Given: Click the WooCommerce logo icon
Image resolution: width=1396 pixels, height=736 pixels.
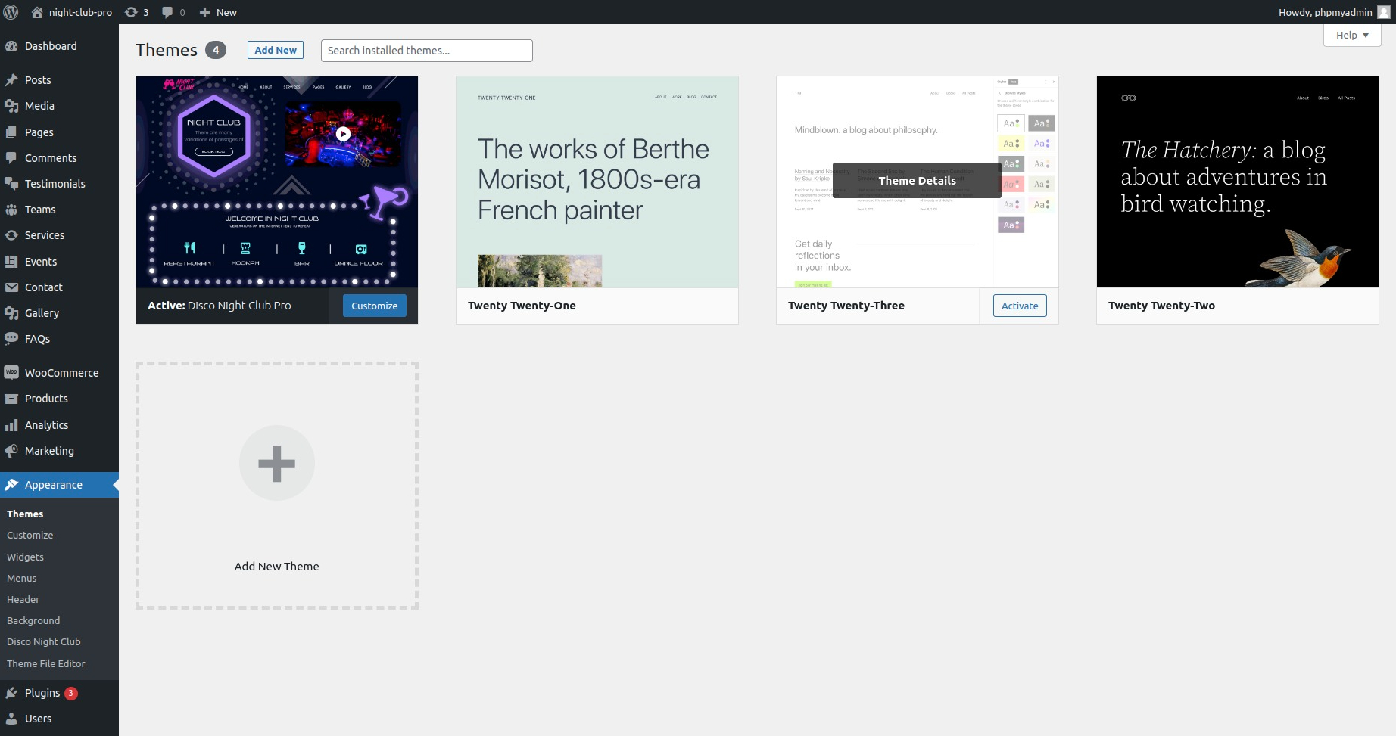Looking at the screenshot, I should pyautogui.click(x=11, y=373).
